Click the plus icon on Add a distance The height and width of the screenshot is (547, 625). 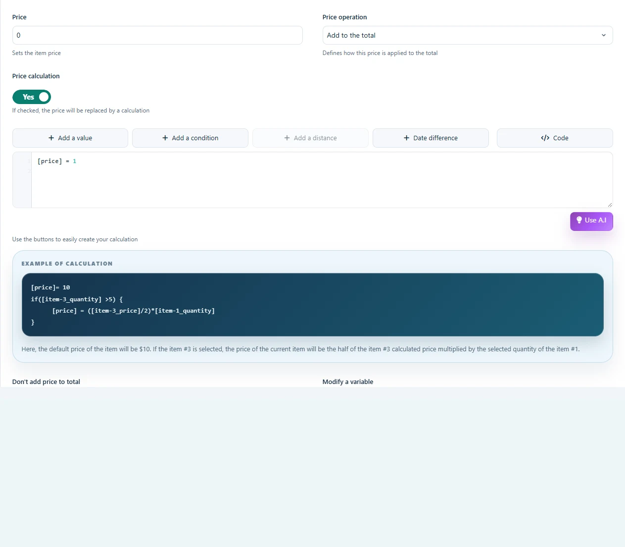287,138
